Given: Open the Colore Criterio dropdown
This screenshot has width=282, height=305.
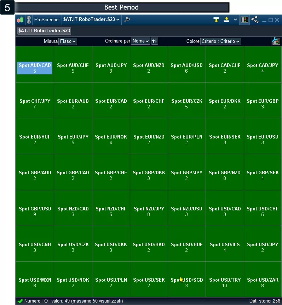Looking at the screenshot, I should tap(220, 41).
